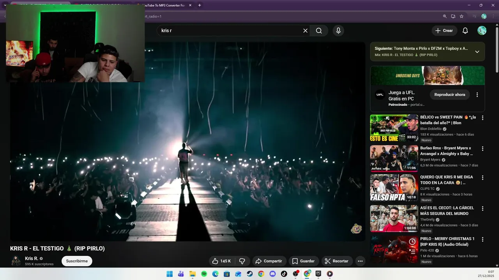The image size is (499, 280).
Task: Open Spotify from the taskbar
Action: click(x=204, y=274)
